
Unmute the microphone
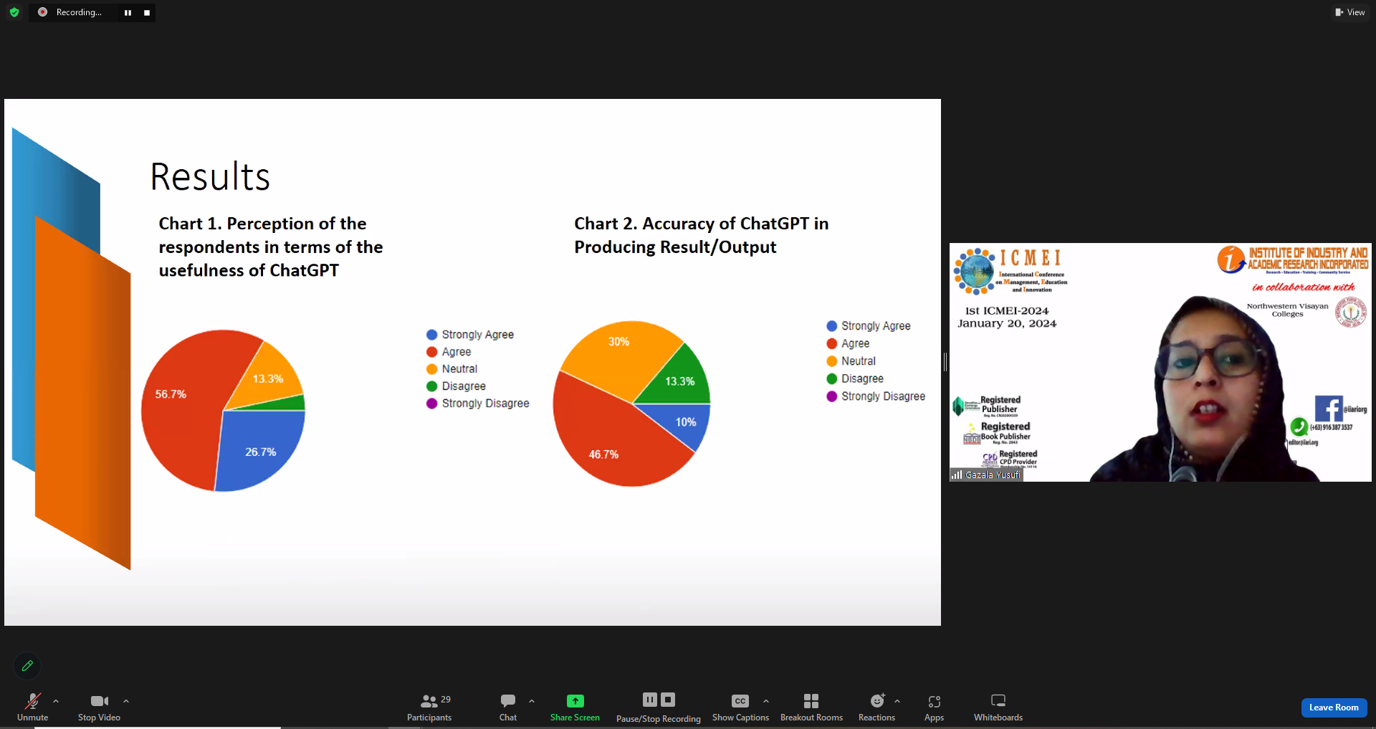(x=32, y=707)
